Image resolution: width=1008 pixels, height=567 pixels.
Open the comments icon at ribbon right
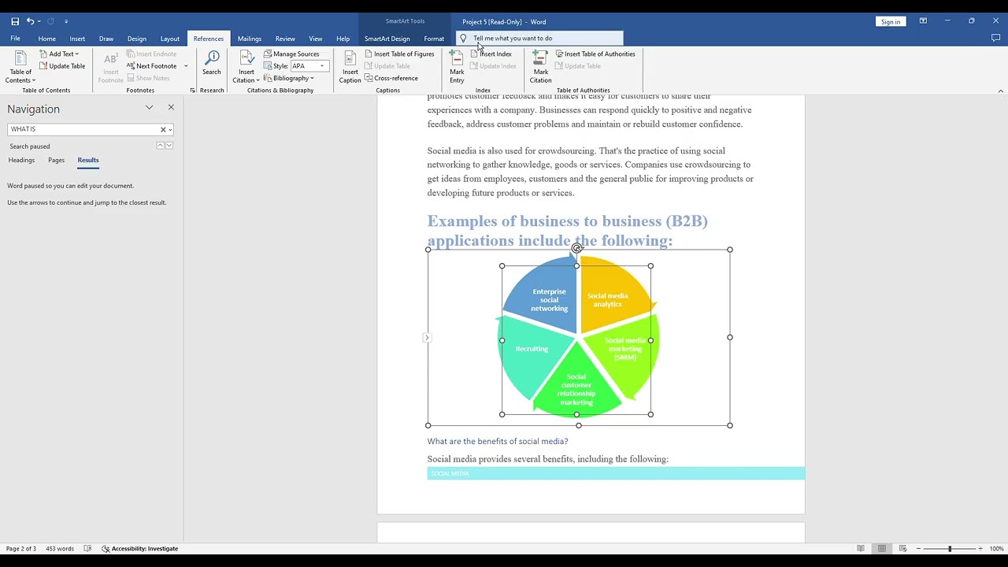tap(995, 38)
